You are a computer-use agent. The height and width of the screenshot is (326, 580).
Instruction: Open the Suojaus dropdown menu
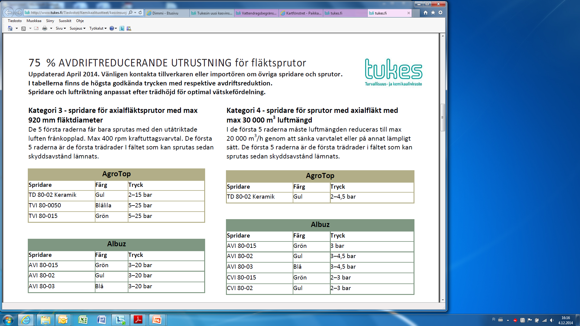point(77,28)
